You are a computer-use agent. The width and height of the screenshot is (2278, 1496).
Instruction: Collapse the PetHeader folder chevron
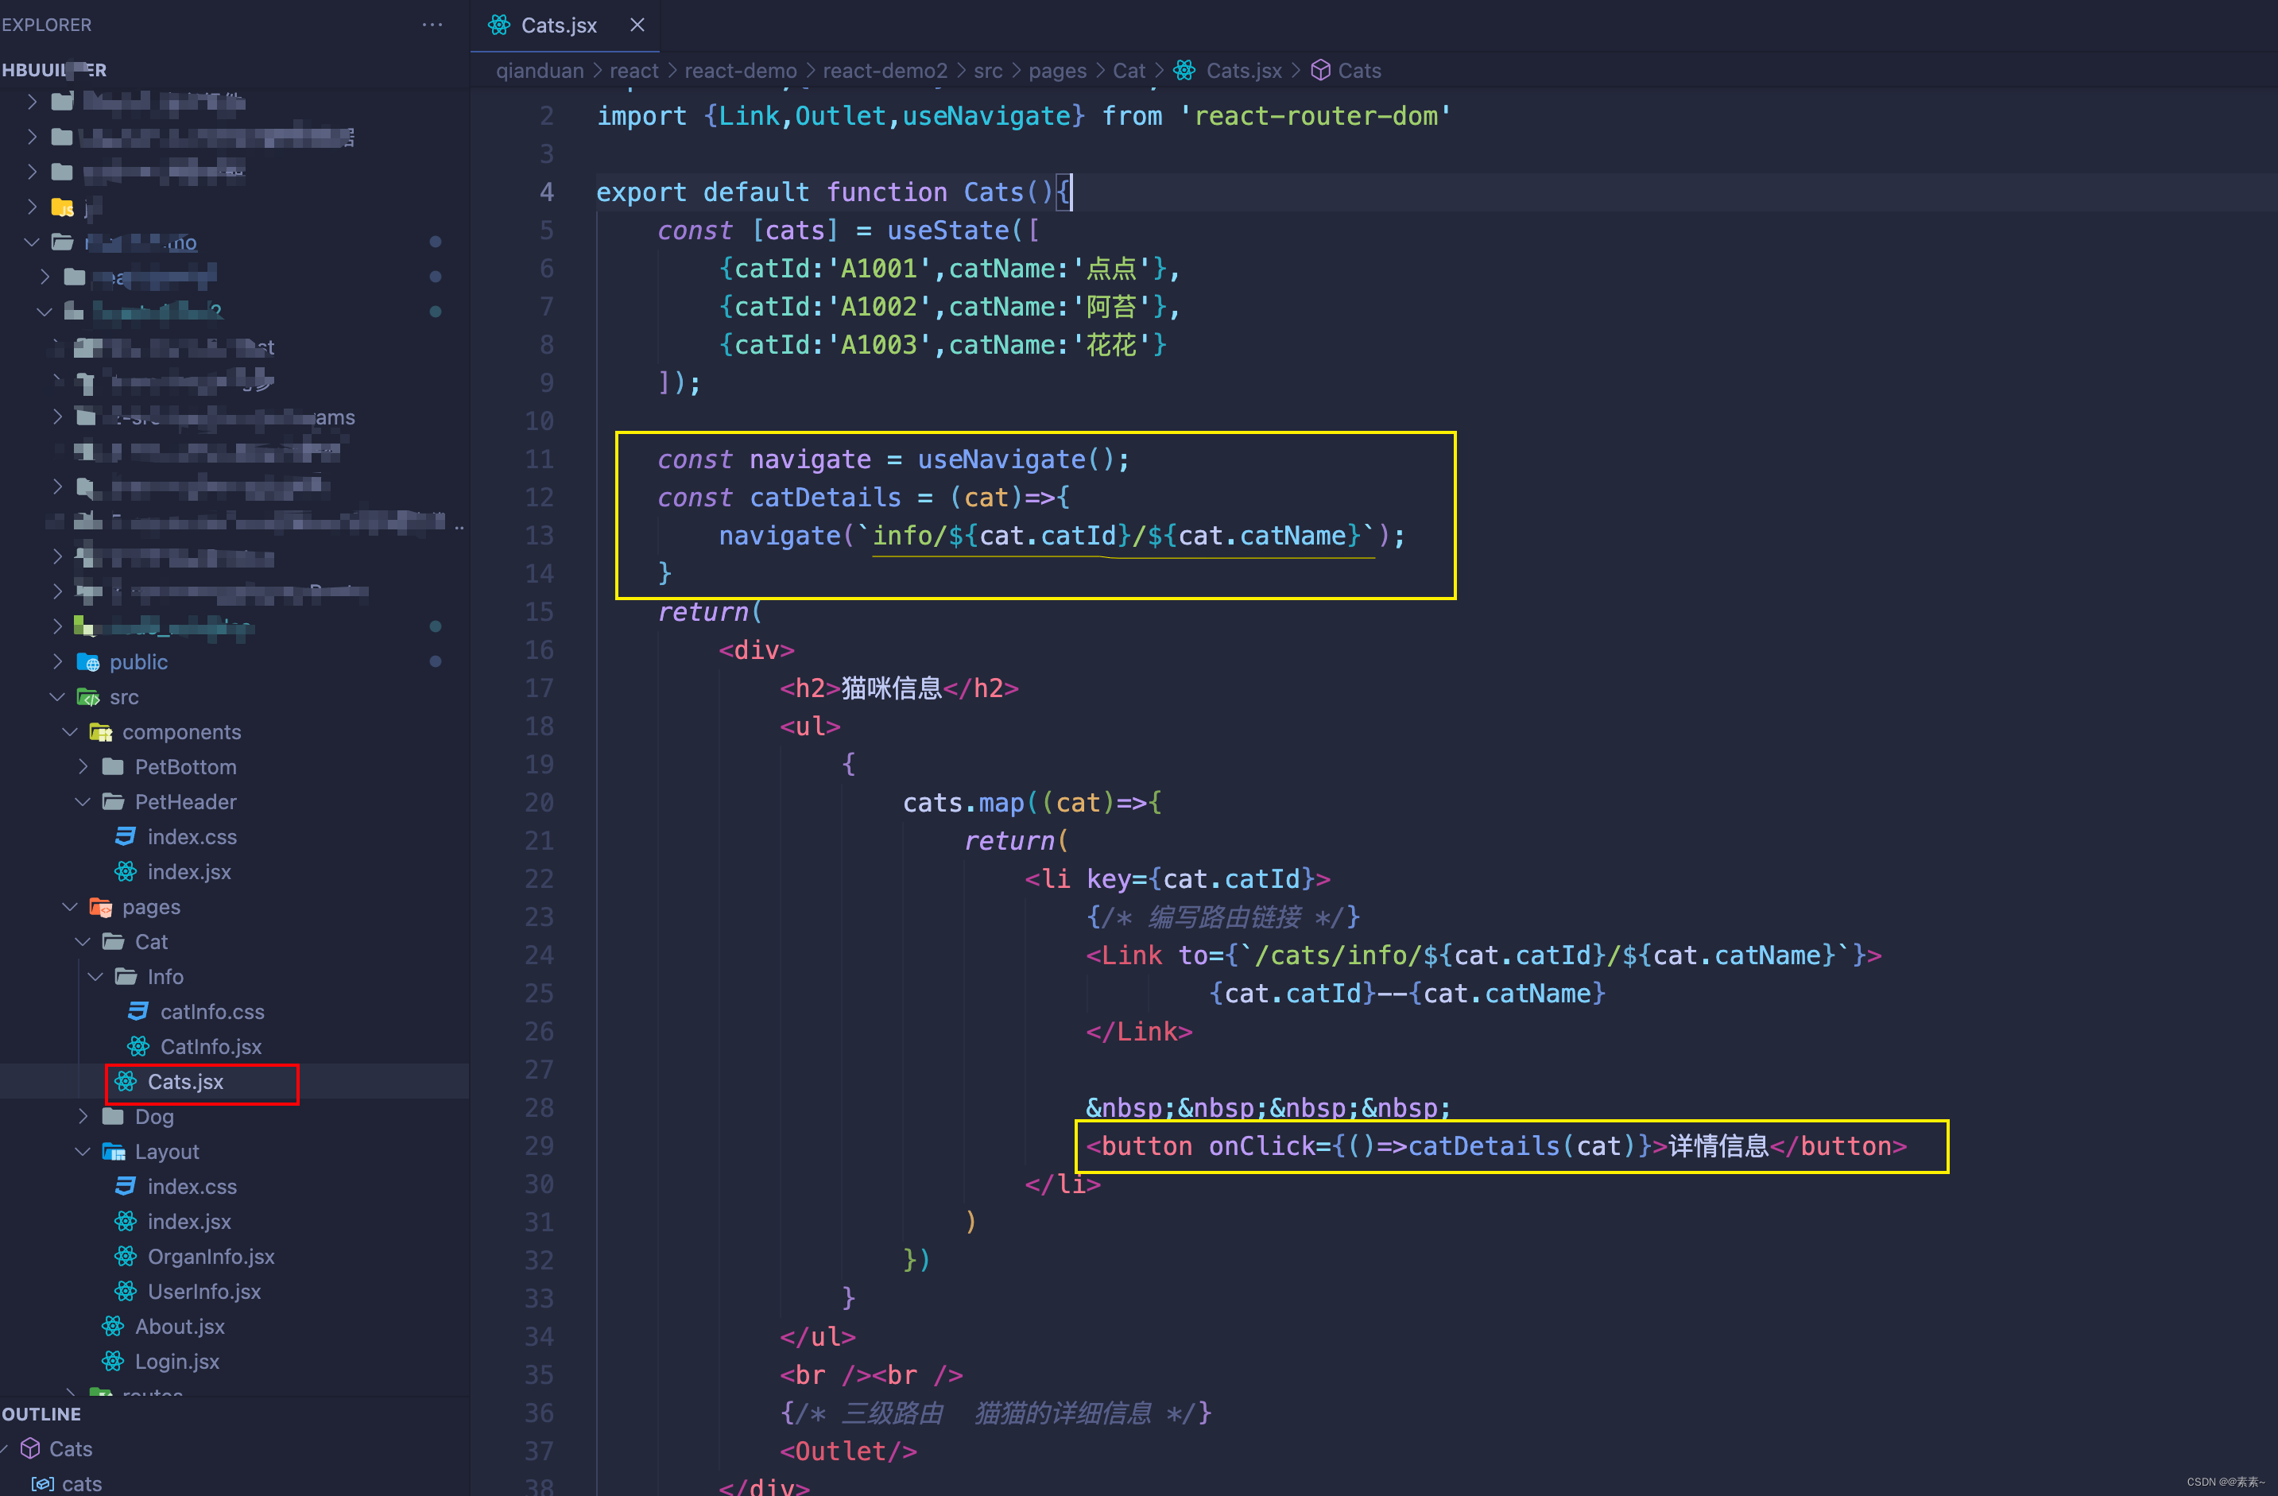83,801
